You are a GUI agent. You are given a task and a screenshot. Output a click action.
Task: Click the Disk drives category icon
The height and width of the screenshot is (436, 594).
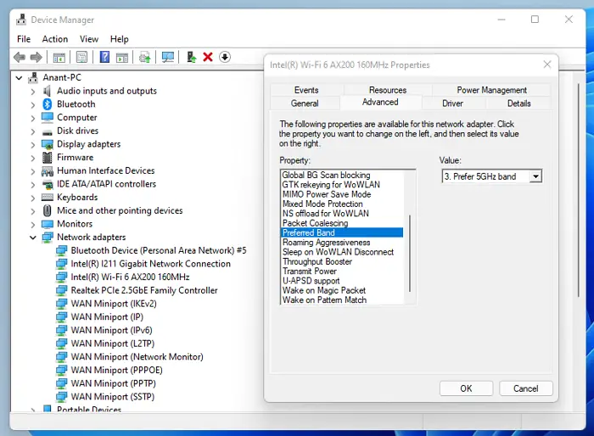[x=48, y=132]
